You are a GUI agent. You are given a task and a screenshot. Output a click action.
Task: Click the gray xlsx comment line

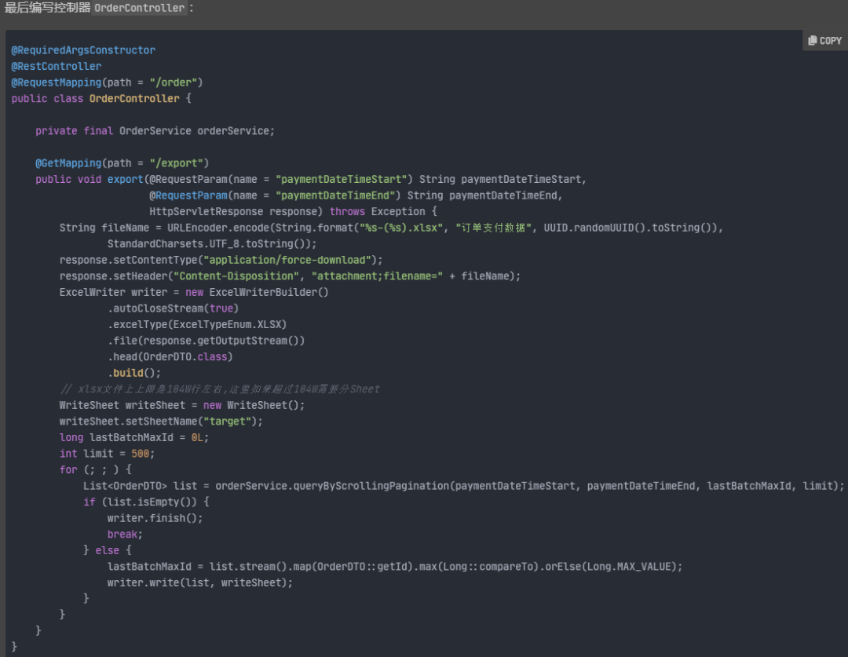pos(220,389)
